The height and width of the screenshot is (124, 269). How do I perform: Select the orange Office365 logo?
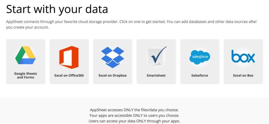[69, 57]
